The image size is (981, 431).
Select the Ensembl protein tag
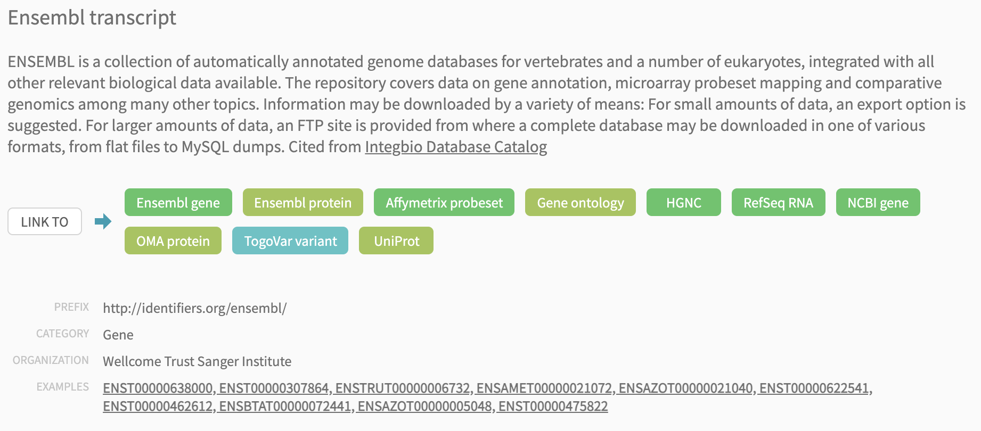(x=303, y=202)
